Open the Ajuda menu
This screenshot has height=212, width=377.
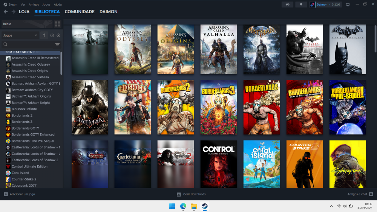[x=58, y=4]
